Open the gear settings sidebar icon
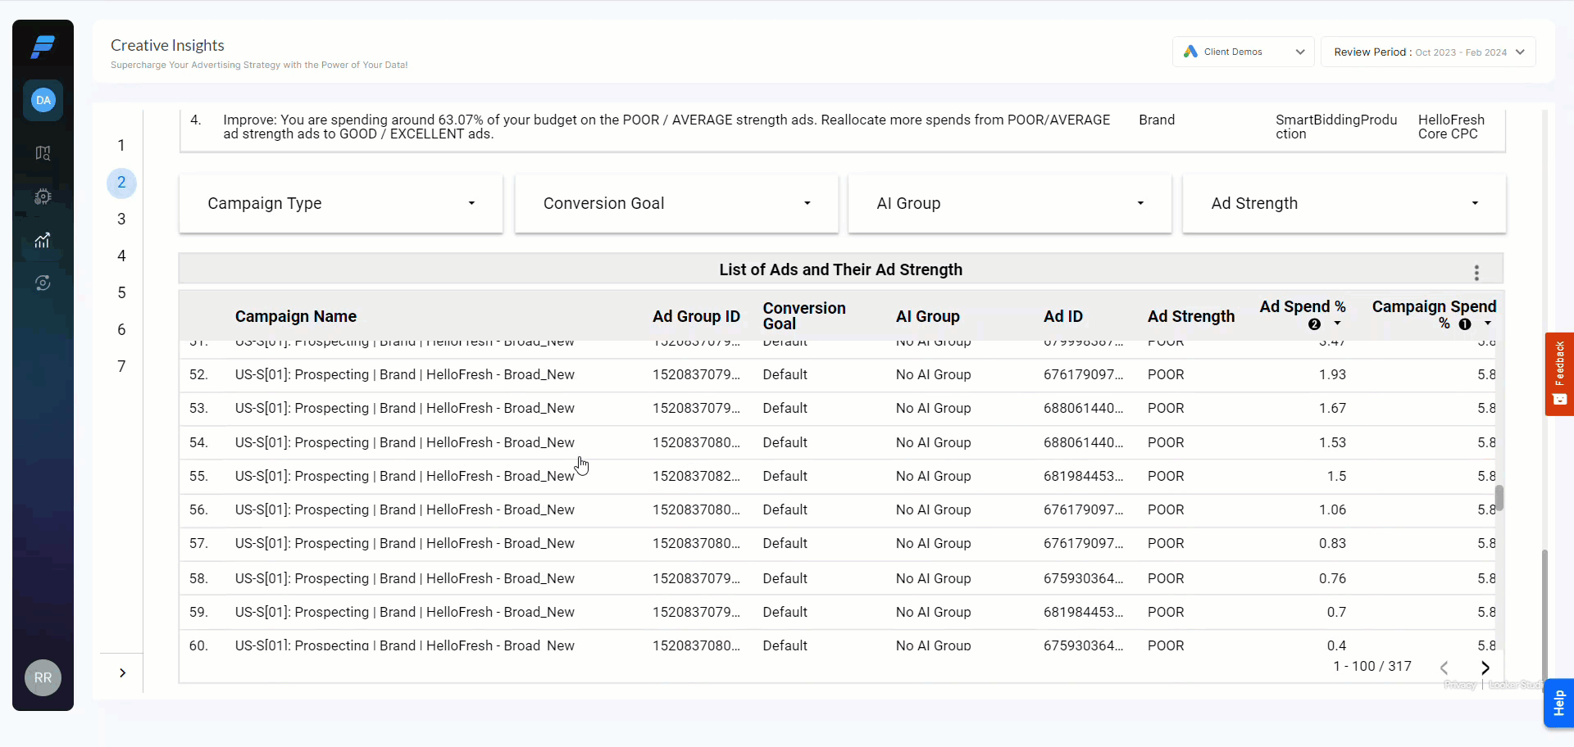Viewport: 1574px width, 747px height. tap(43, 197)
